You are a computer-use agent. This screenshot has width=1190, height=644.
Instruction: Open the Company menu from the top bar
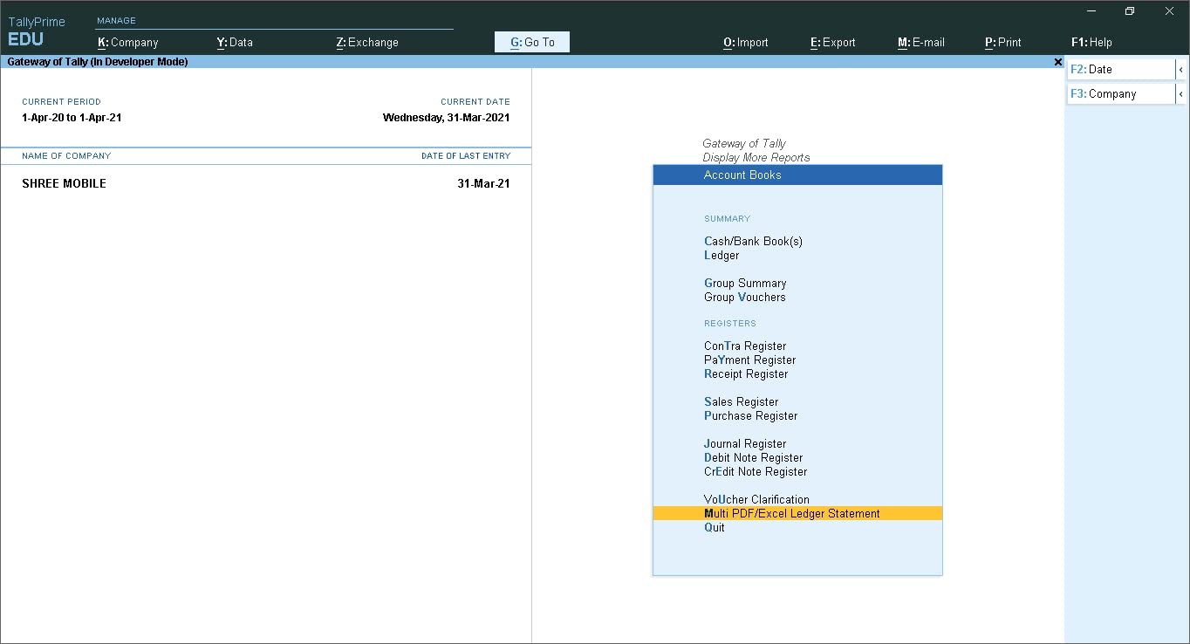[x=127, y=42]
